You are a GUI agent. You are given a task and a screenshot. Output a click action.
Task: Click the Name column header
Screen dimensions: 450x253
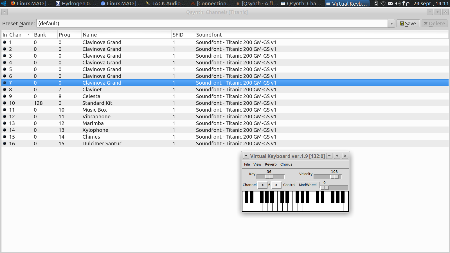126,35
